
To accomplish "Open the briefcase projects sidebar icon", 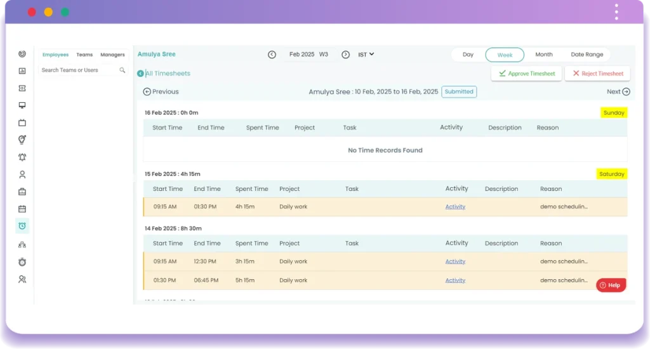I will click(x=22, y=192).
